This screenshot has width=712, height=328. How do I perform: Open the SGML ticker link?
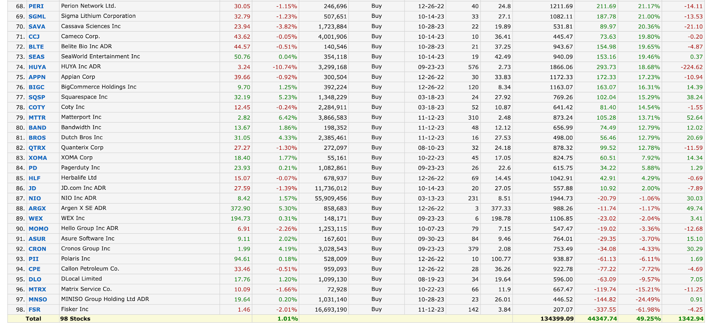(37, 16)
